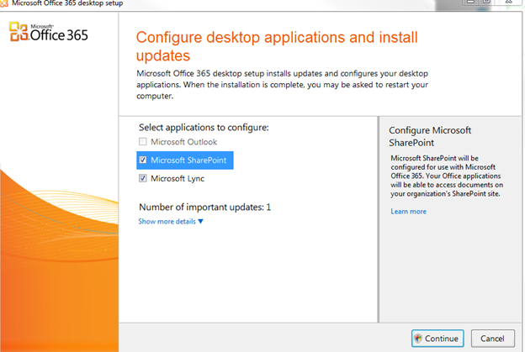Click the Continue button
This screenshot has height=352, width=525.
(437, 339)
